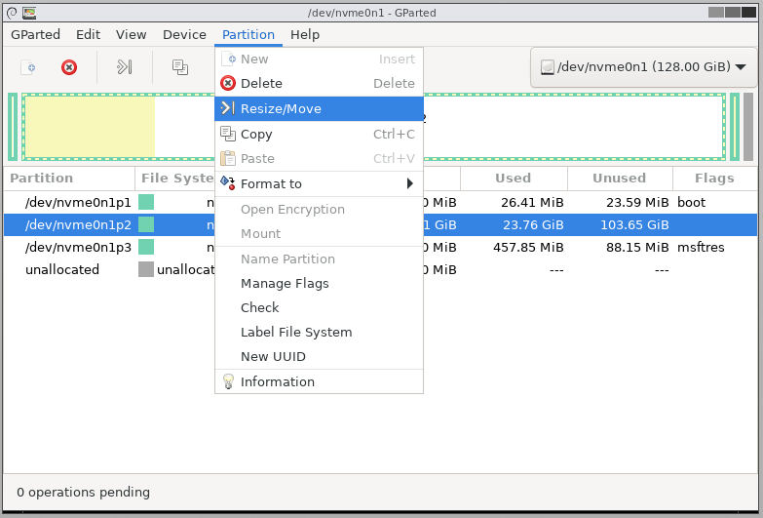This screenshot has width=763, height=518.
Task: Open Information from the Partition menu
Action: [319, 381]
